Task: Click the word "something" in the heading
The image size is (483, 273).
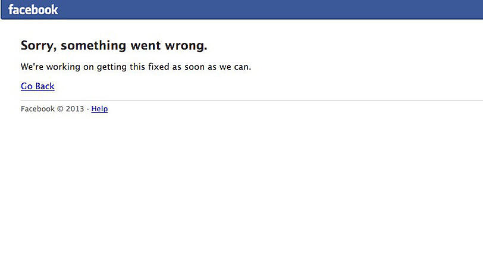Action: click(x=93, y=46)
